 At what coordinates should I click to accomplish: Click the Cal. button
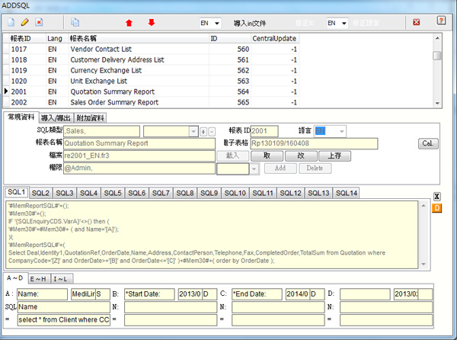pyautogui.click(x=428, y=143)
